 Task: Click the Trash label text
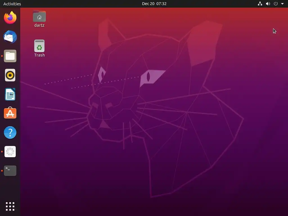pos(39,55)
